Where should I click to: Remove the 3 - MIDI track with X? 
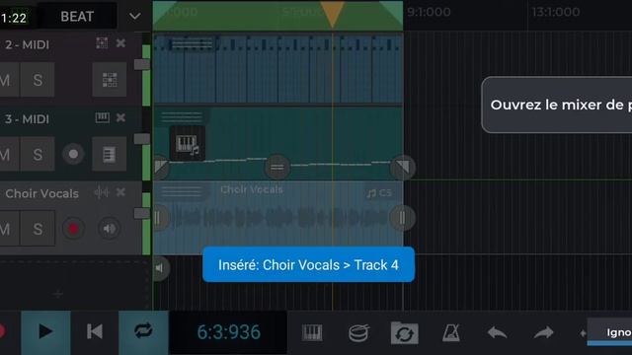click(x=120, y=117)
